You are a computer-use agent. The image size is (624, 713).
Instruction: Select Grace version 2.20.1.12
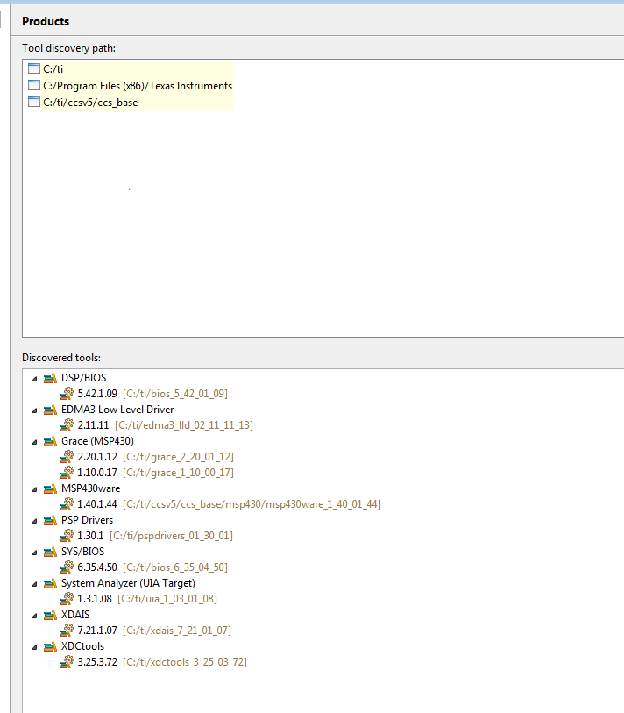pyautogui.click(x=97, y=457)
